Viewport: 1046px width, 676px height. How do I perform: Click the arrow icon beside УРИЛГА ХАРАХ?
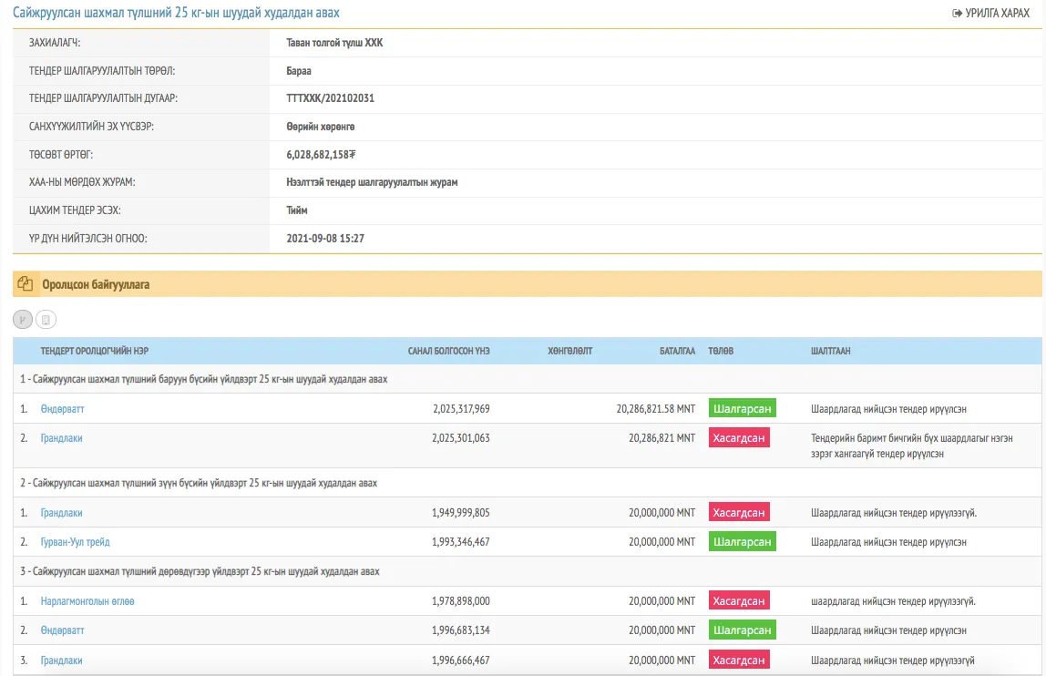(957, 13)
